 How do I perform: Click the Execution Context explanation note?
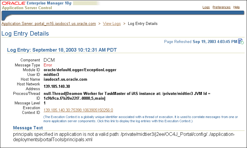click(x=140, y=119)
